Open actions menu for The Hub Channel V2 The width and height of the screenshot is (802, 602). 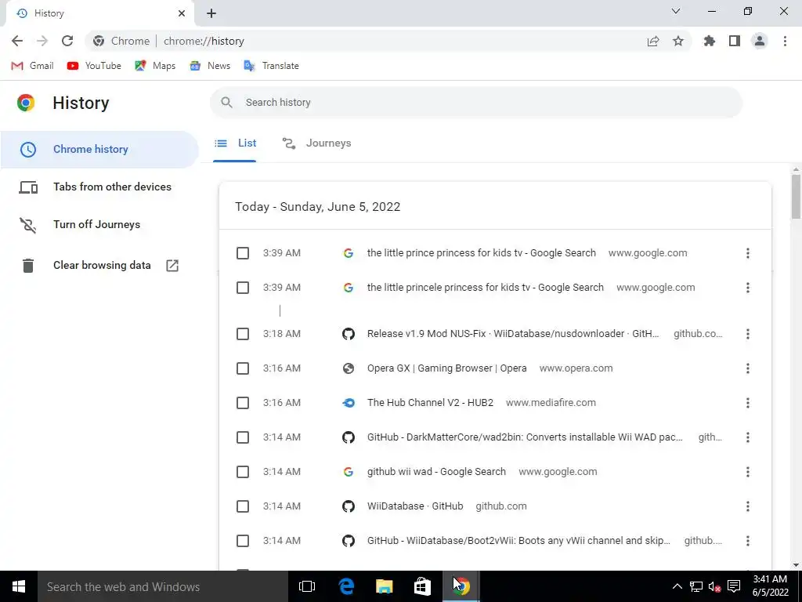pyautogui.click(x=747, y=403)
